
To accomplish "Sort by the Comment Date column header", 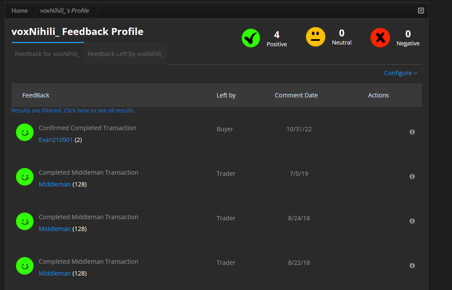I will point(296,95).
